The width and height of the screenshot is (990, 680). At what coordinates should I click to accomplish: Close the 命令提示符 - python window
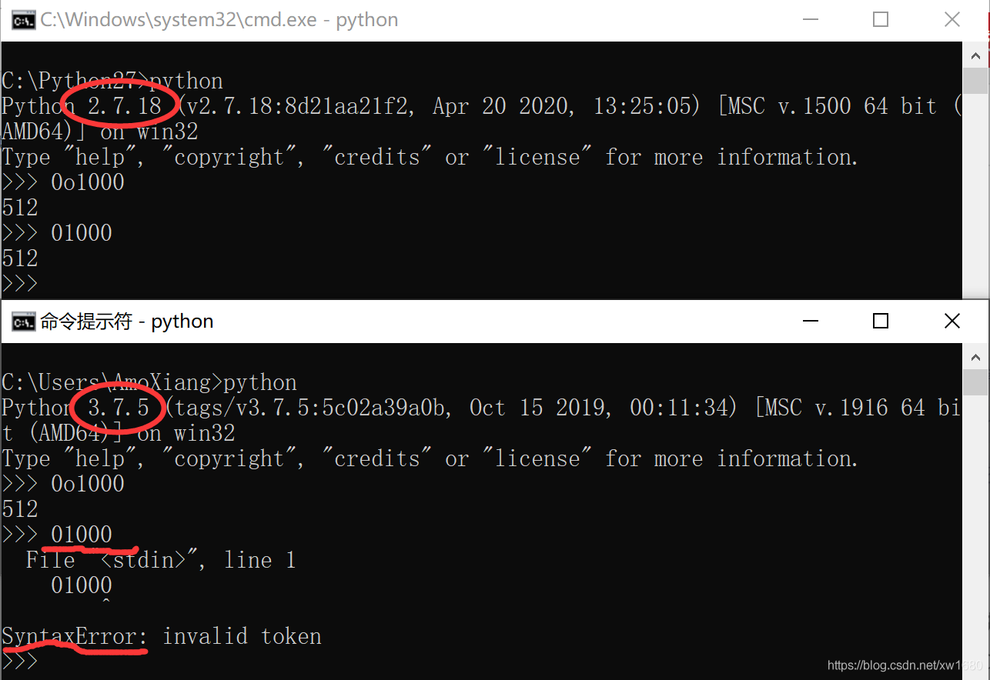952,322
